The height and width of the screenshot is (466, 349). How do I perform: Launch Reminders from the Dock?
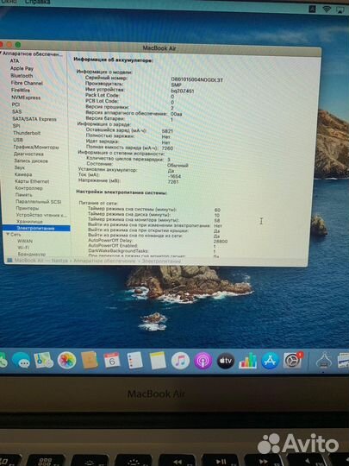[x=135, y=360]
